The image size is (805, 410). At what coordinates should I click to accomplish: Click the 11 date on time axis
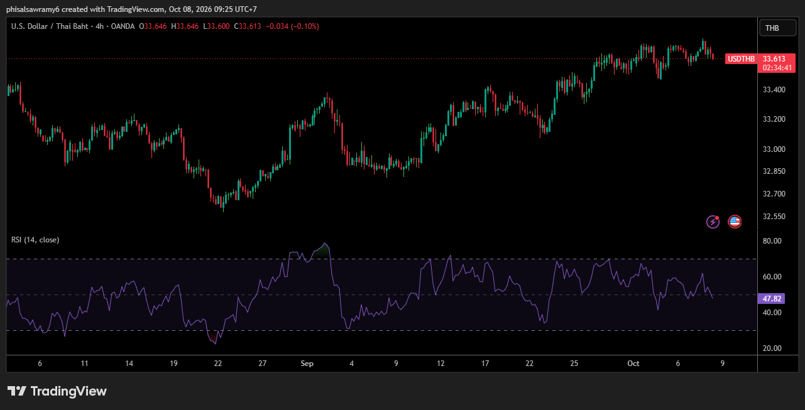84,364
